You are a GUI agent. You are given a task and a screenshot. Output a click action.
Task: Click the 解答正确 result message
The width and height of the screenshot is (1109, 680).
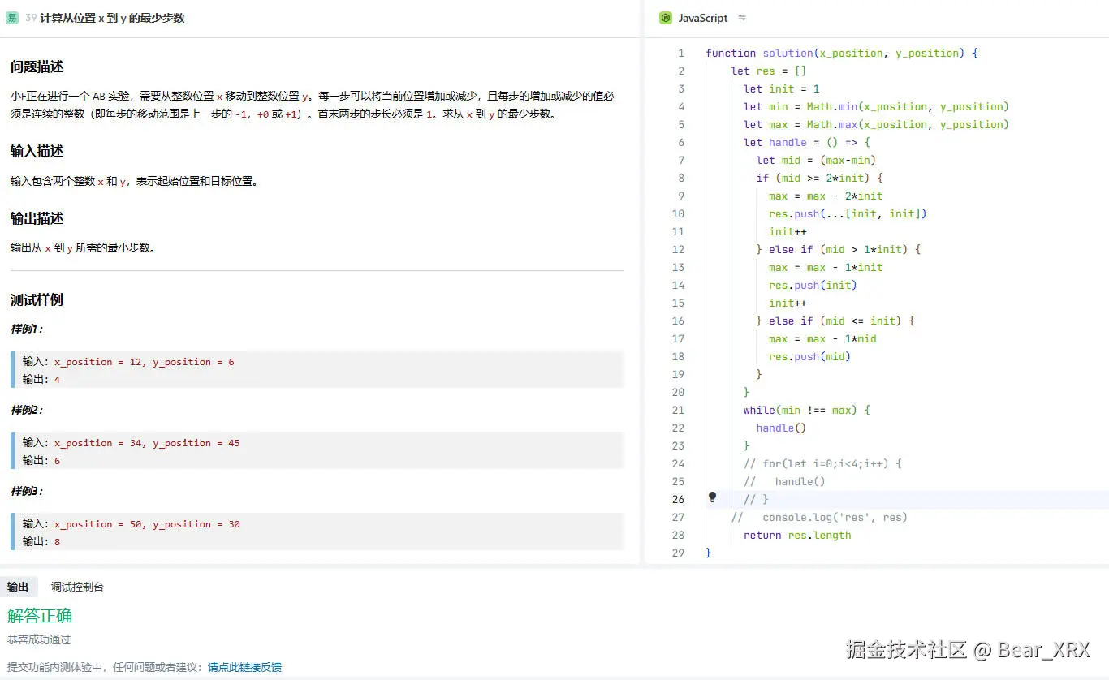tap(40, 616)
